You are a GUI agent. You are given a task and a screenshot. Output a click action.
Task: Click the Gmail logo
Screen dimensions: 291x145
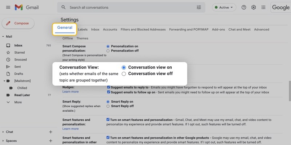point(27,7)
